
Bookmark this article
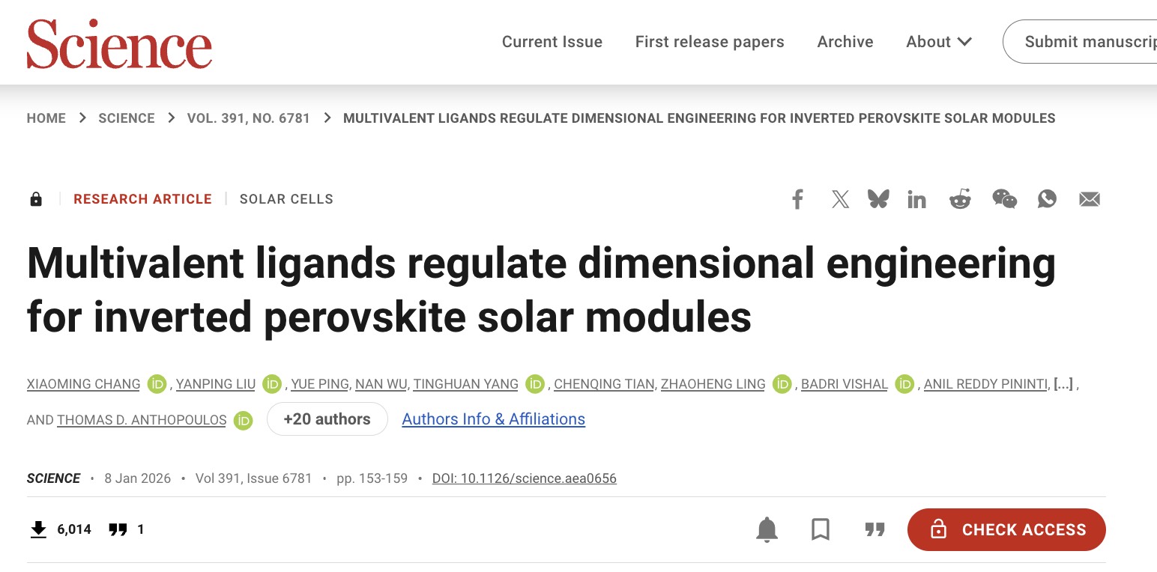(x=821, y=529)
